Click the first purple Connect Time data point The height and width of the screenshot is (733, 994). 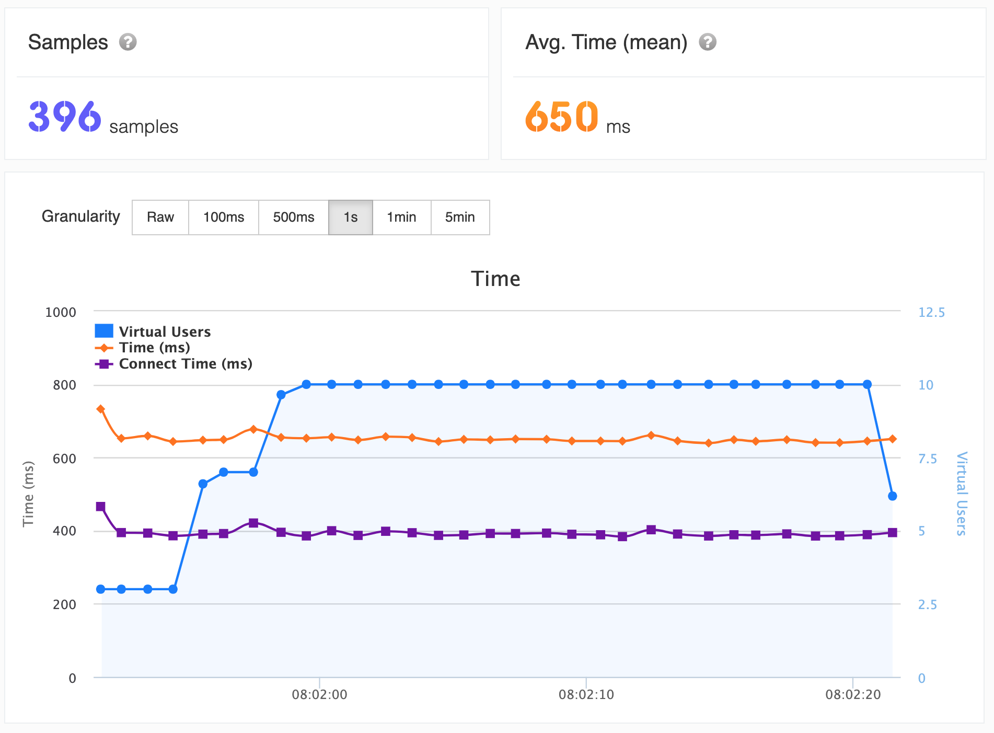tap(101, 507)
